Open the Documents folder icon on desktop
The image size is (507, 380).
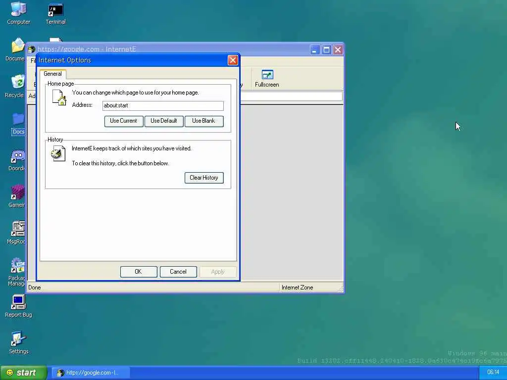point(15,49)
